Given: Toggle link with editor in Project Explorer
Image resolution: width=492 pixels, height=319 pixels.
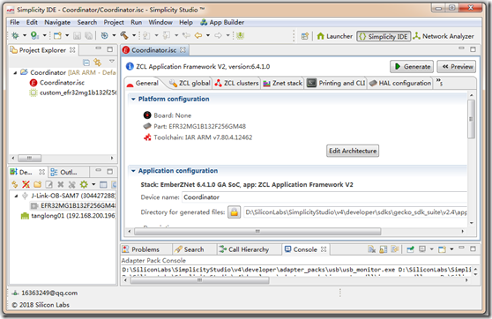Looking at the screenshot, I should click(98, 63).
